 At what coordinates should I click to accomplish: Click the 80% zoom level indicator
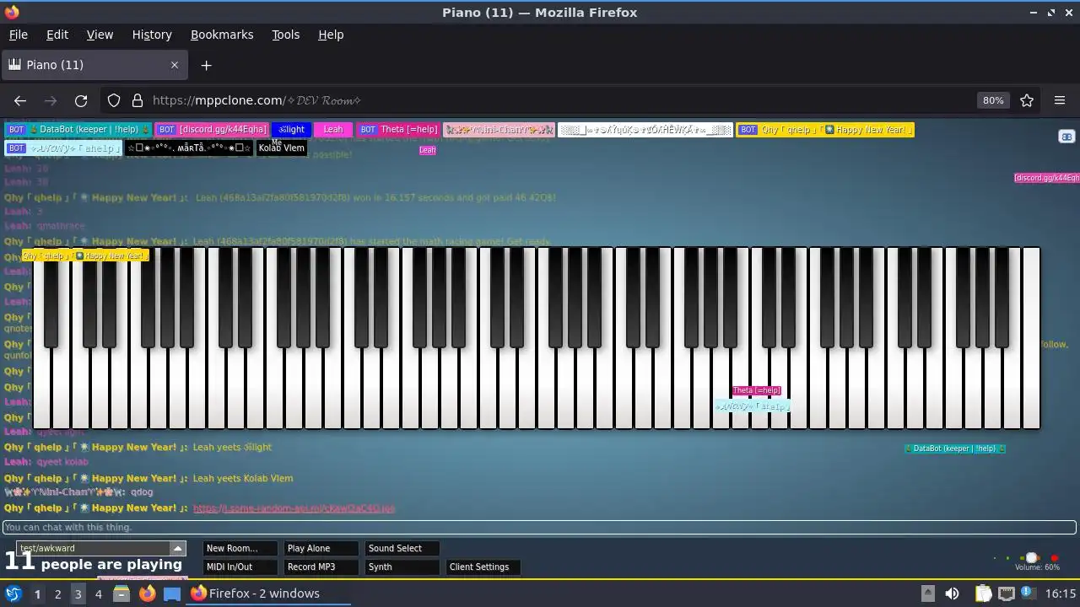click(993, 100)
